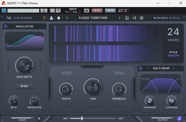
Task: Save preset with Flex Chorus disk icon
Action: click(127, 18)
